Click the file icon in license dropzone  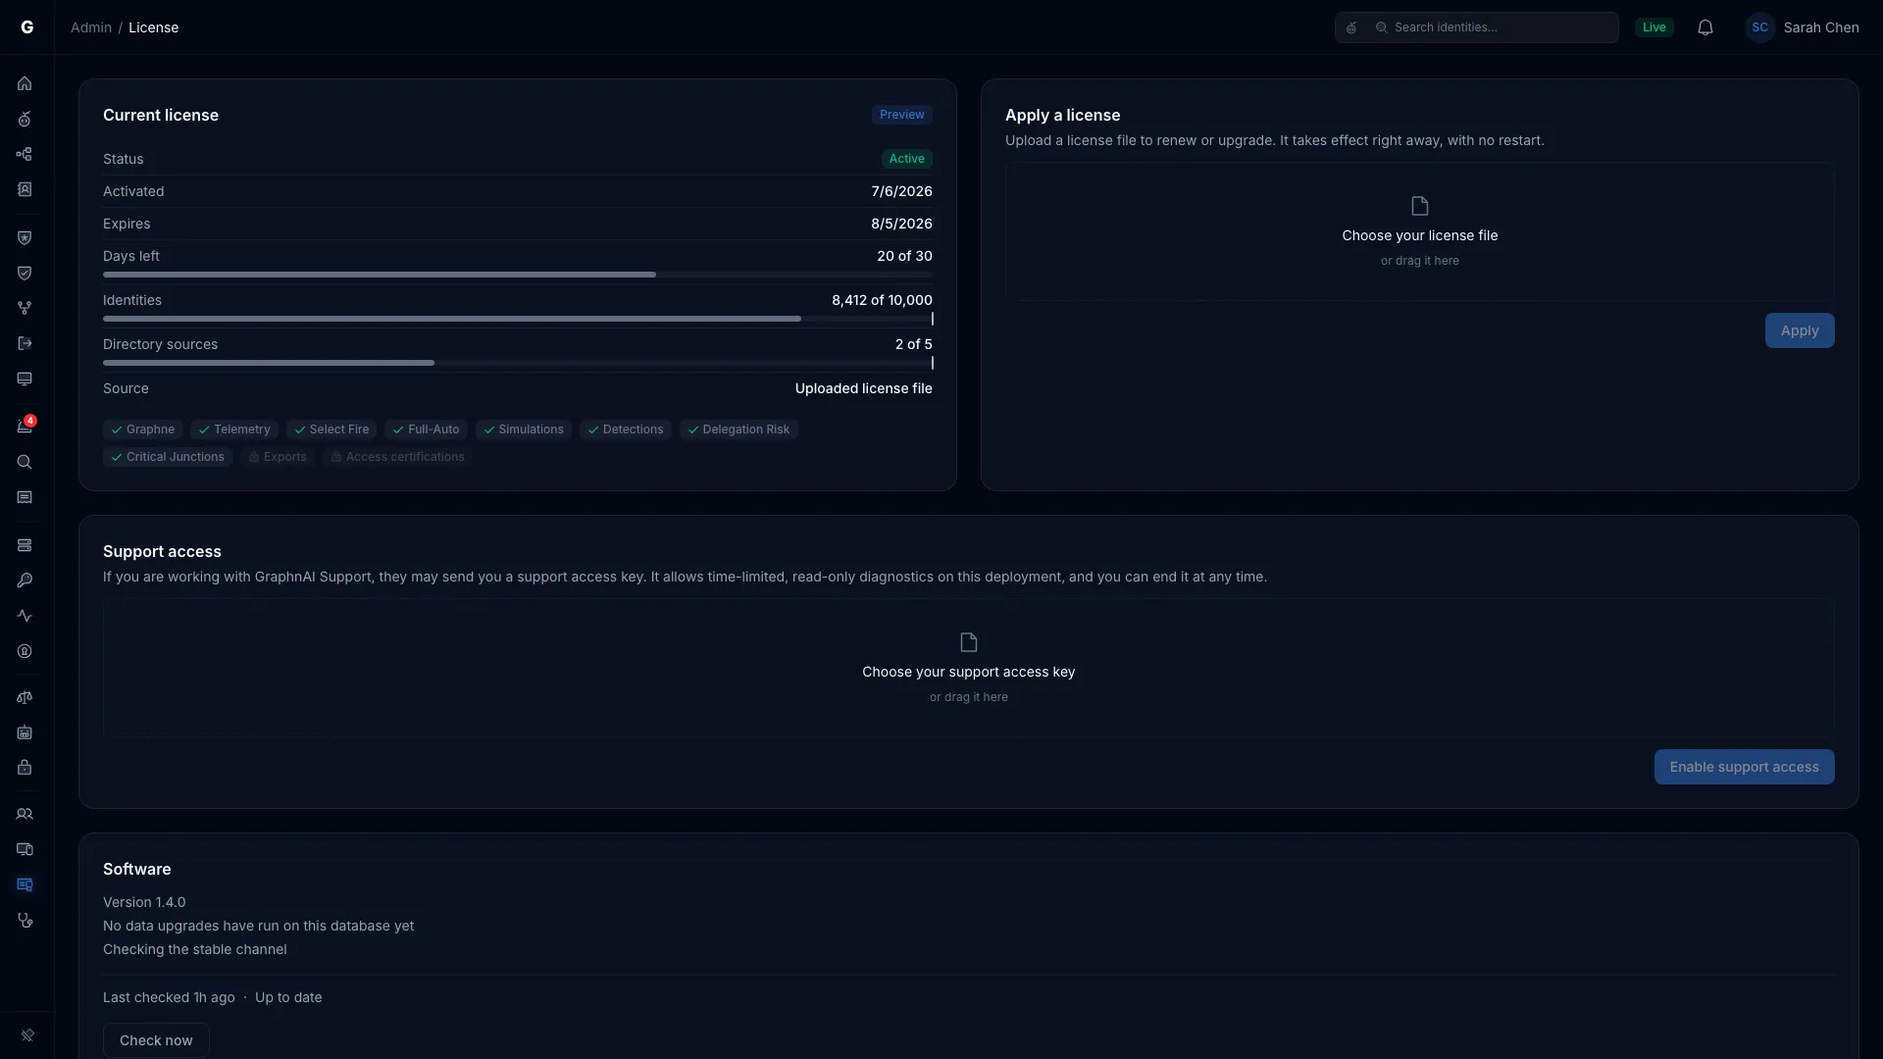pos(1419,206)
